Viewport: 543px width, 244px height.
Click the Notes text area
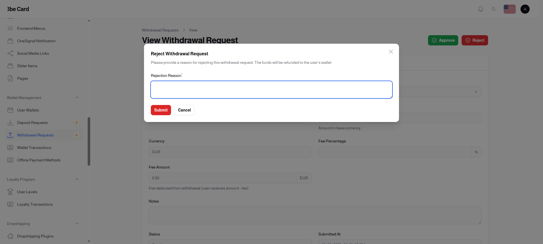pos(315,215)
